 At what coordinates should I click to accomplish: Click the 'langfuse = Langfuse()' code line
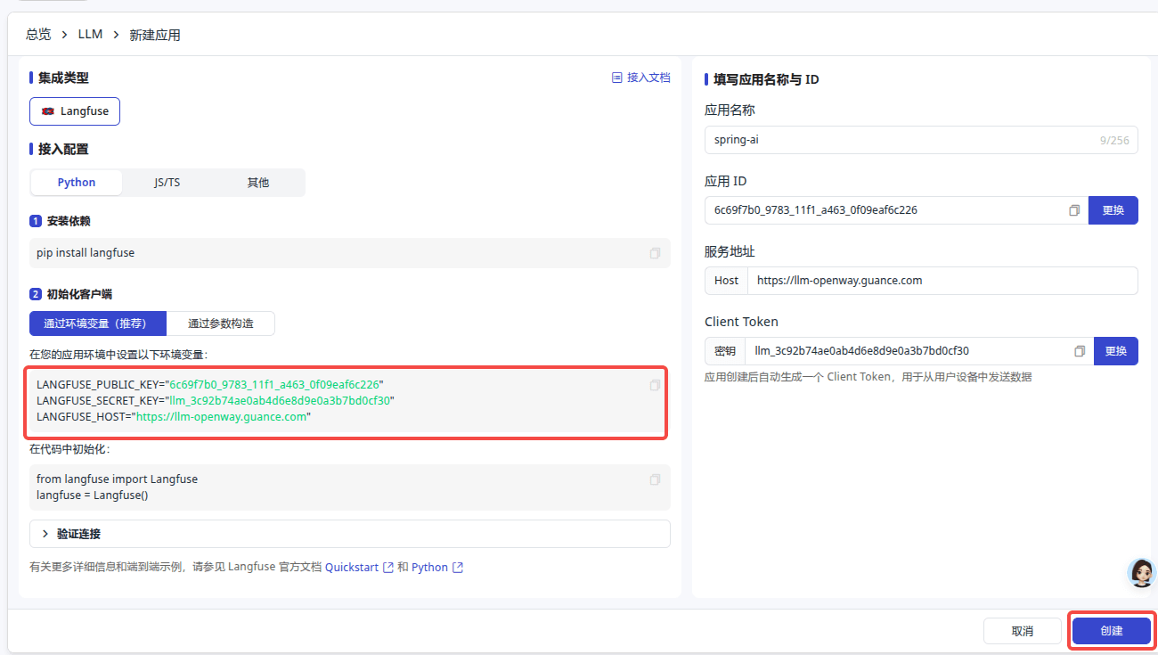tap(93, 495)
